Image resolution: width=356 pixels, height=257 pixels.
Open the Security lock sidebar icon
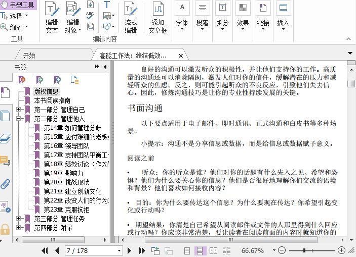[x=5, y=229]
